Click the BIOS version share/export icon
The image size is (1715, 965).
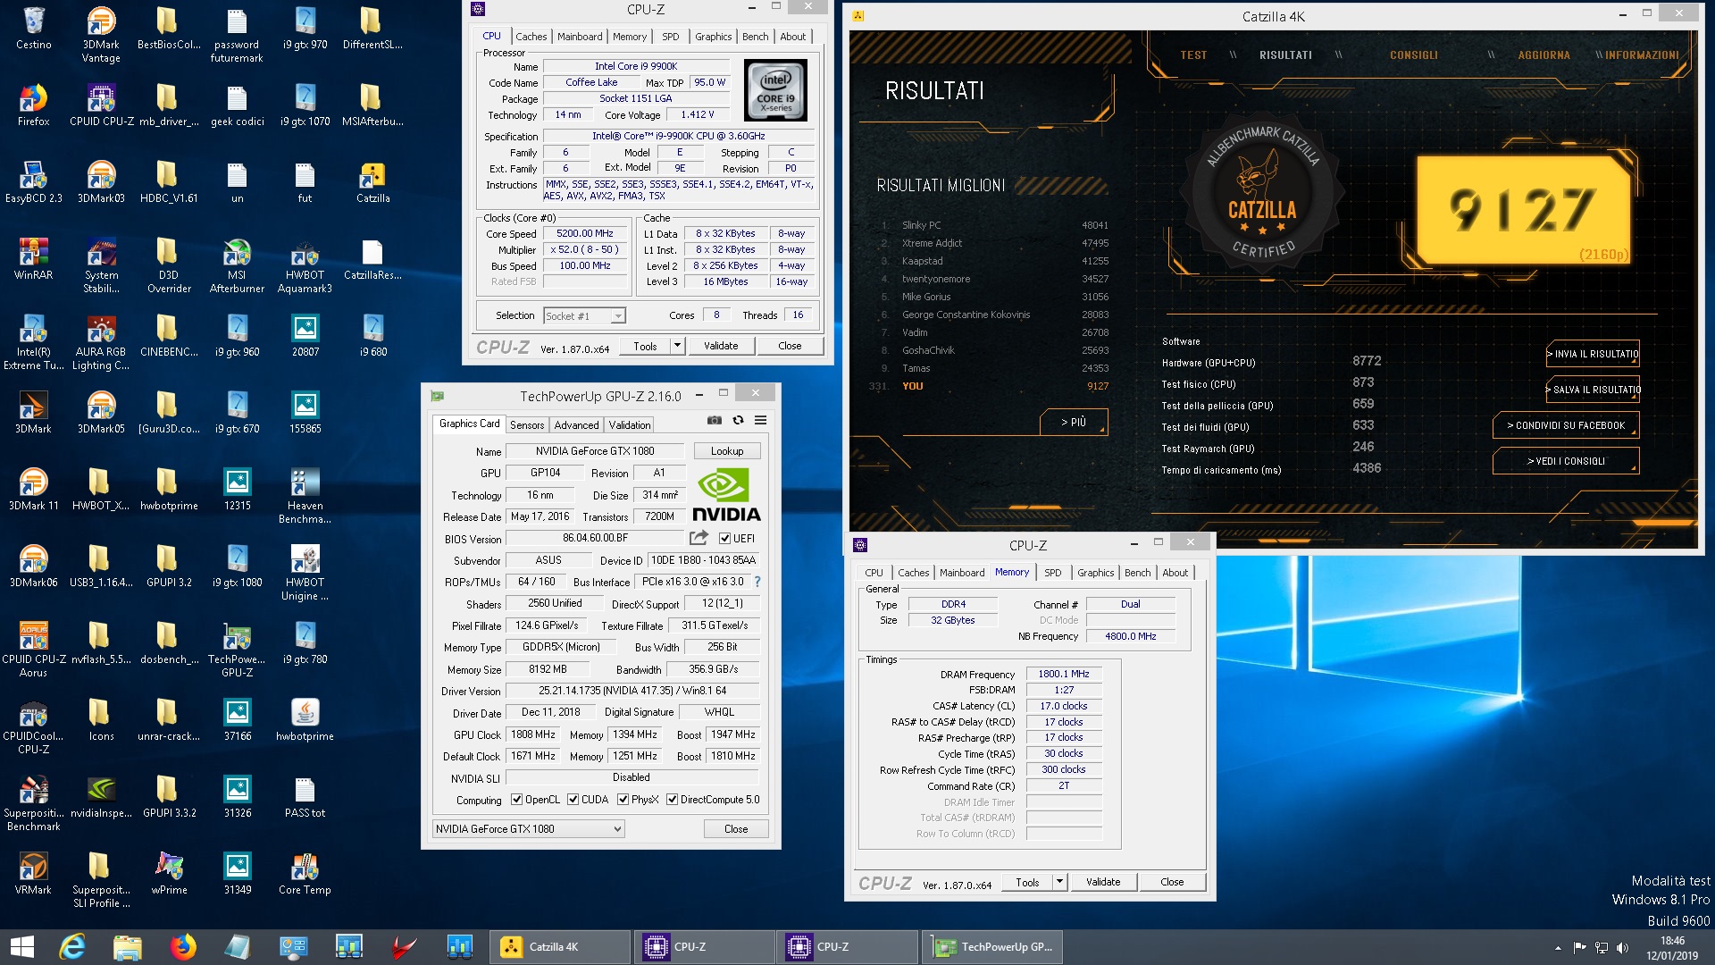(699, 538)
